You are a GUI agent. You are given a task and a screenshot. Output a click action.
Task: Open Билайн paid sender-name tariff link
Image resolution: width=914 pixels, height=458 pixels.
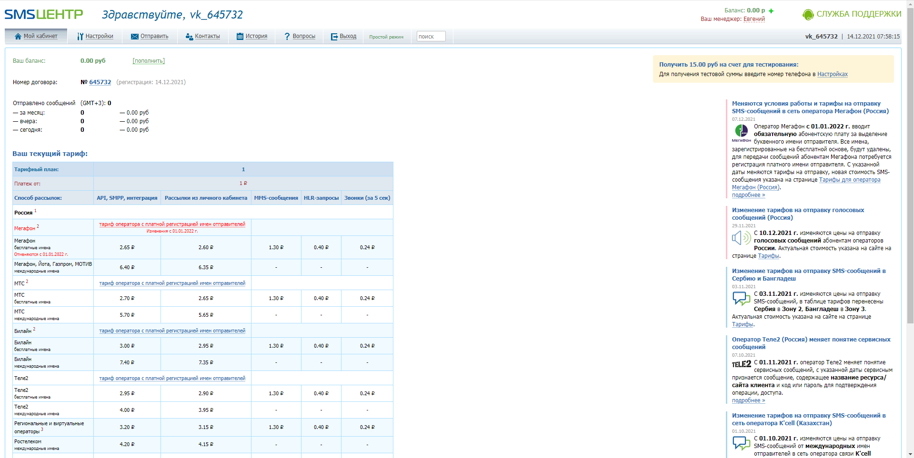point(172,331)
